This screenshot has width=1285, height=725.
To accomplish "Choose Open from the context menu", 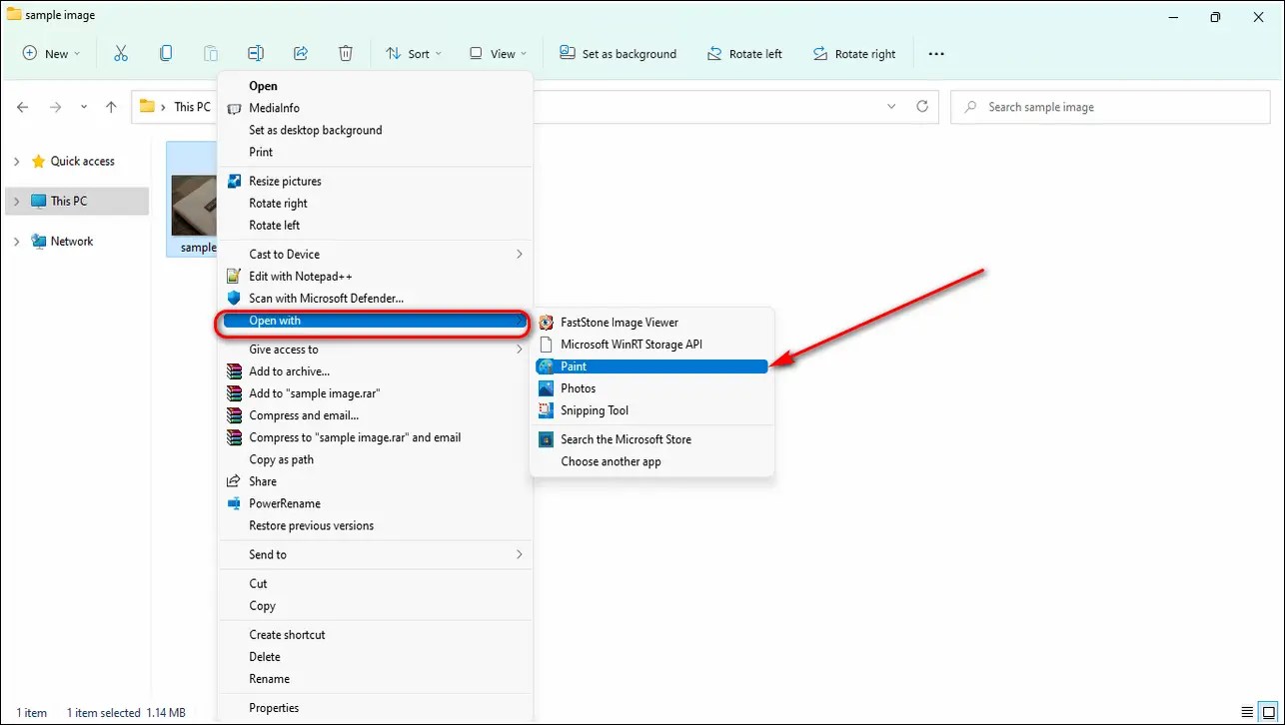I will pos(374,86).
